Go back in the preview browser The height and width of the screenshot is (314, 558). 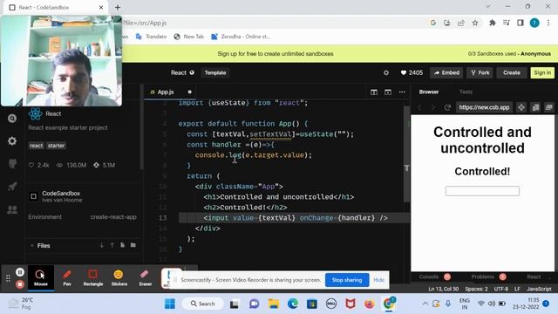pyautogui.click(x=420, y=107)
